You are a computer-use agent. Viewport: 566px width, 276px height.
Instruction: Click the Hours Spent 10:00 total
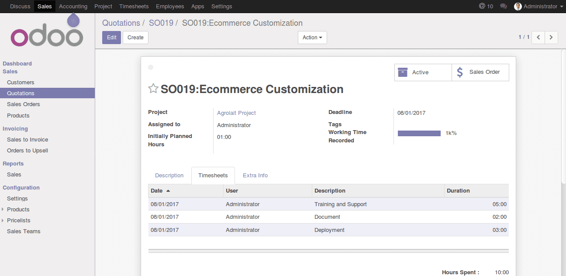click(502, 273)
